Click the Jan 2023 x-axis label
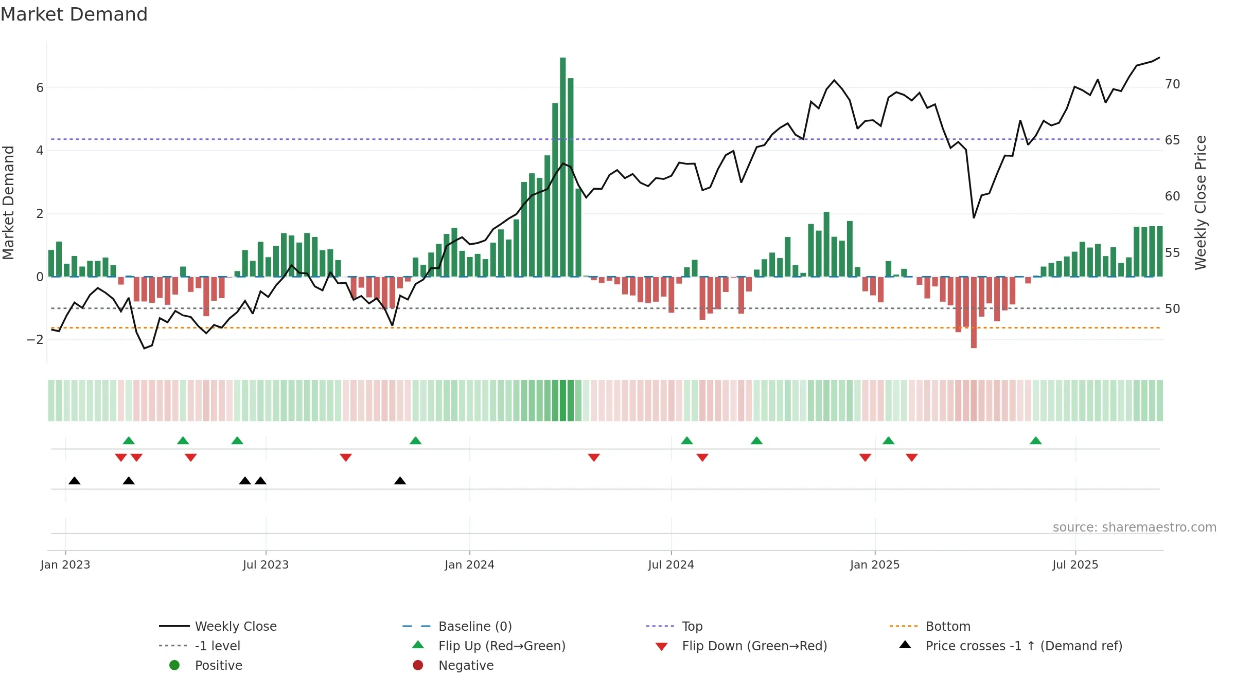The width and height of the screenshot is (1235, 694). click(x=65, y=564)
